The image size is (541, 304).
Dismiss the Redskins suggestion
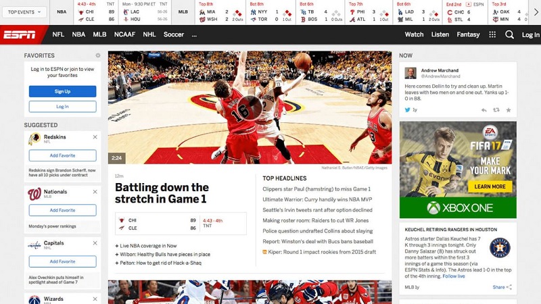click(95, 137)
